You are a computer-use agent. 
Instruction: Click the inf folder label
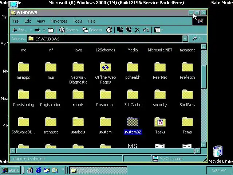click(51, 50)
